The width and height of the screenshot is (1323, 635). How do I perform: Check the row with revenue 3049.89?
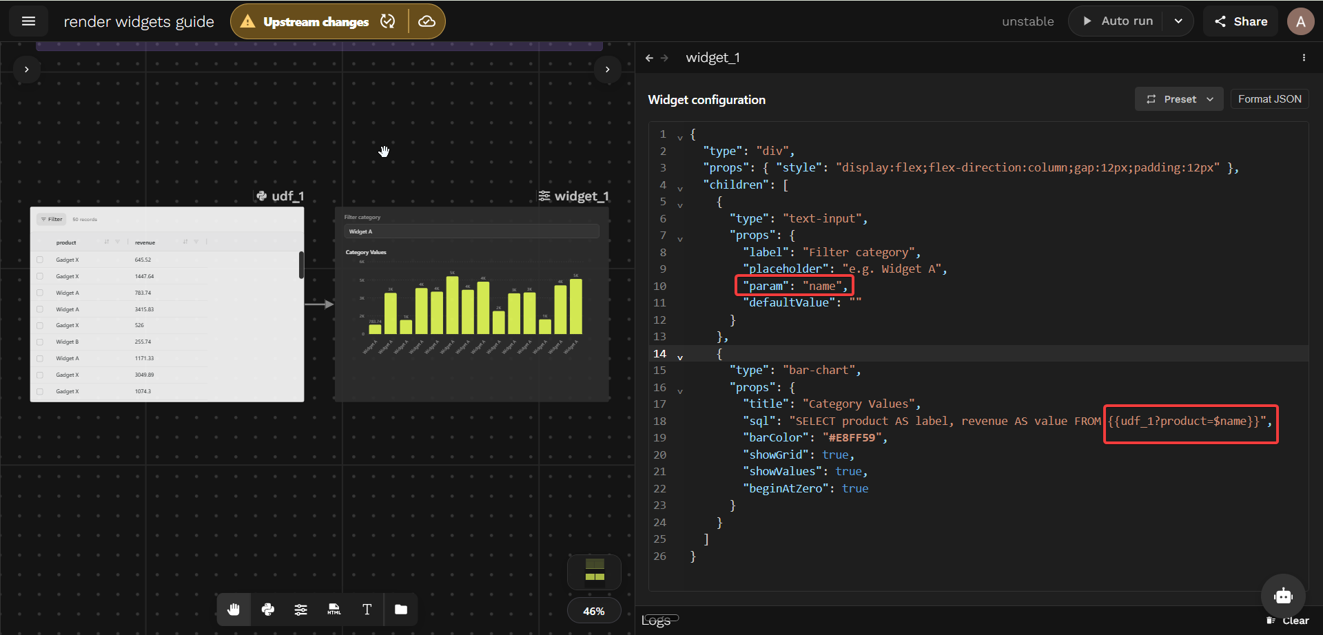click(x=40, y=375)
